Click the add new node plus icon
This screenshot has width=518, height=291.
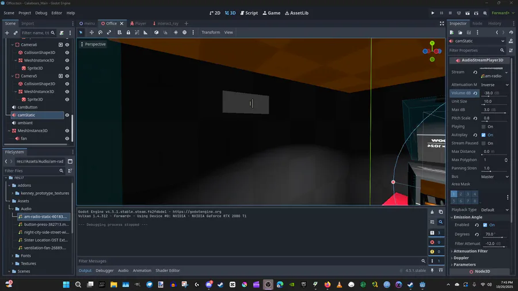(7, 33)
